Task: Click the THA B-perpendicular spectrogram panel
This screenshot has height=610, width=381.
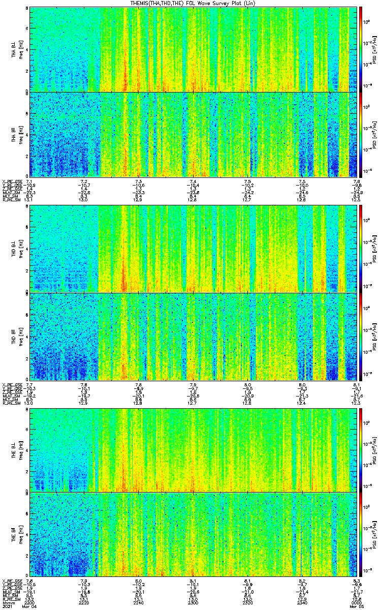Action: 193,49
